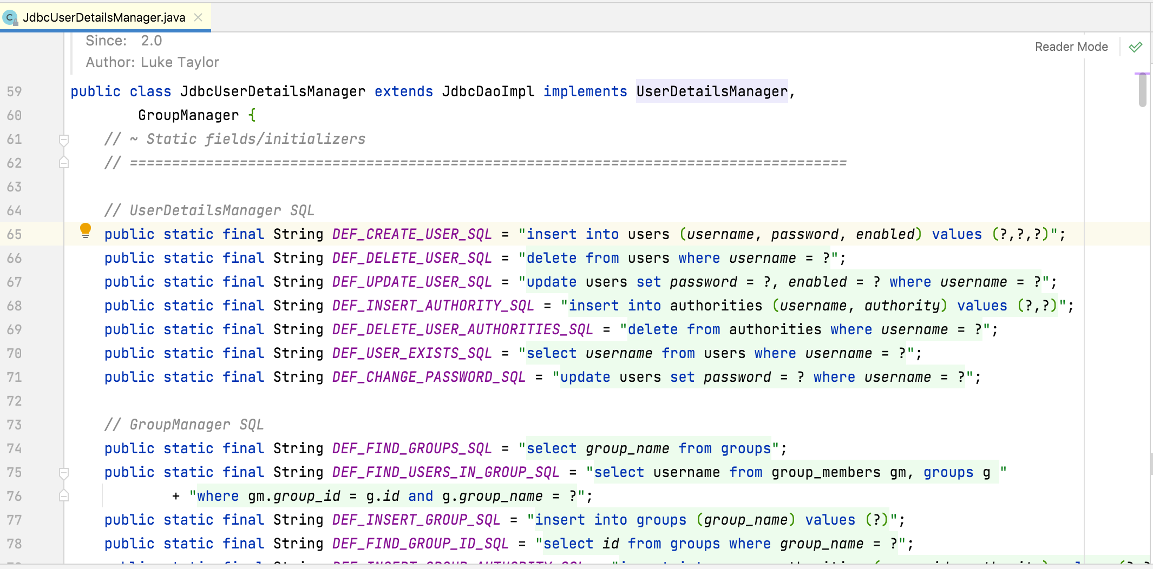Close the JdbcUserDetailsManager.java tab
Screen dimensions: 1153x569
click(198, 17)
